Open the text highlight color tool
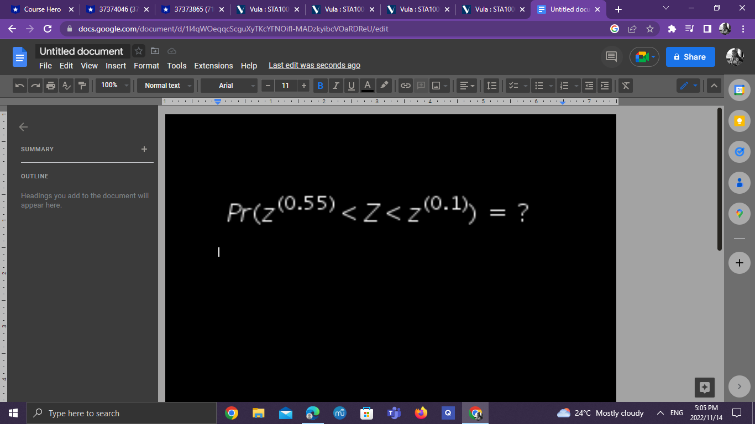Image resolution: width=755 pixels, height=424 pixels. tap(384, 86)
